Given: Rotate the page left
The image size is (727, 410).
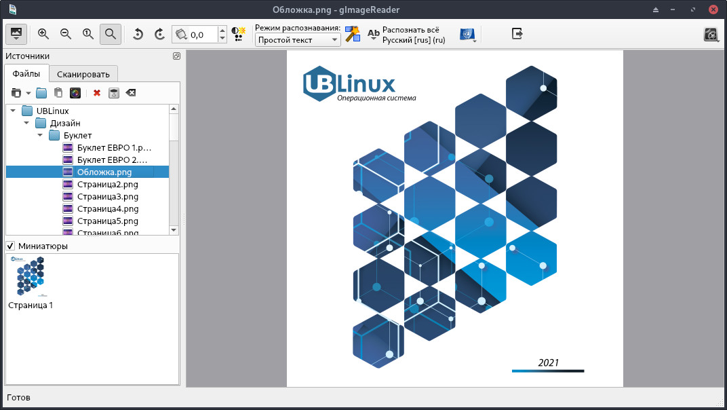Looking at the screenshot, I should (138, 34).
